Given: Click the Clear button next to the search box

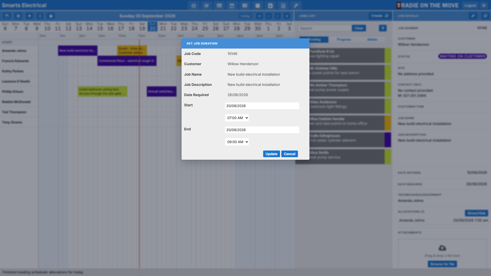Looking at the screenshot, I should 359,28.
